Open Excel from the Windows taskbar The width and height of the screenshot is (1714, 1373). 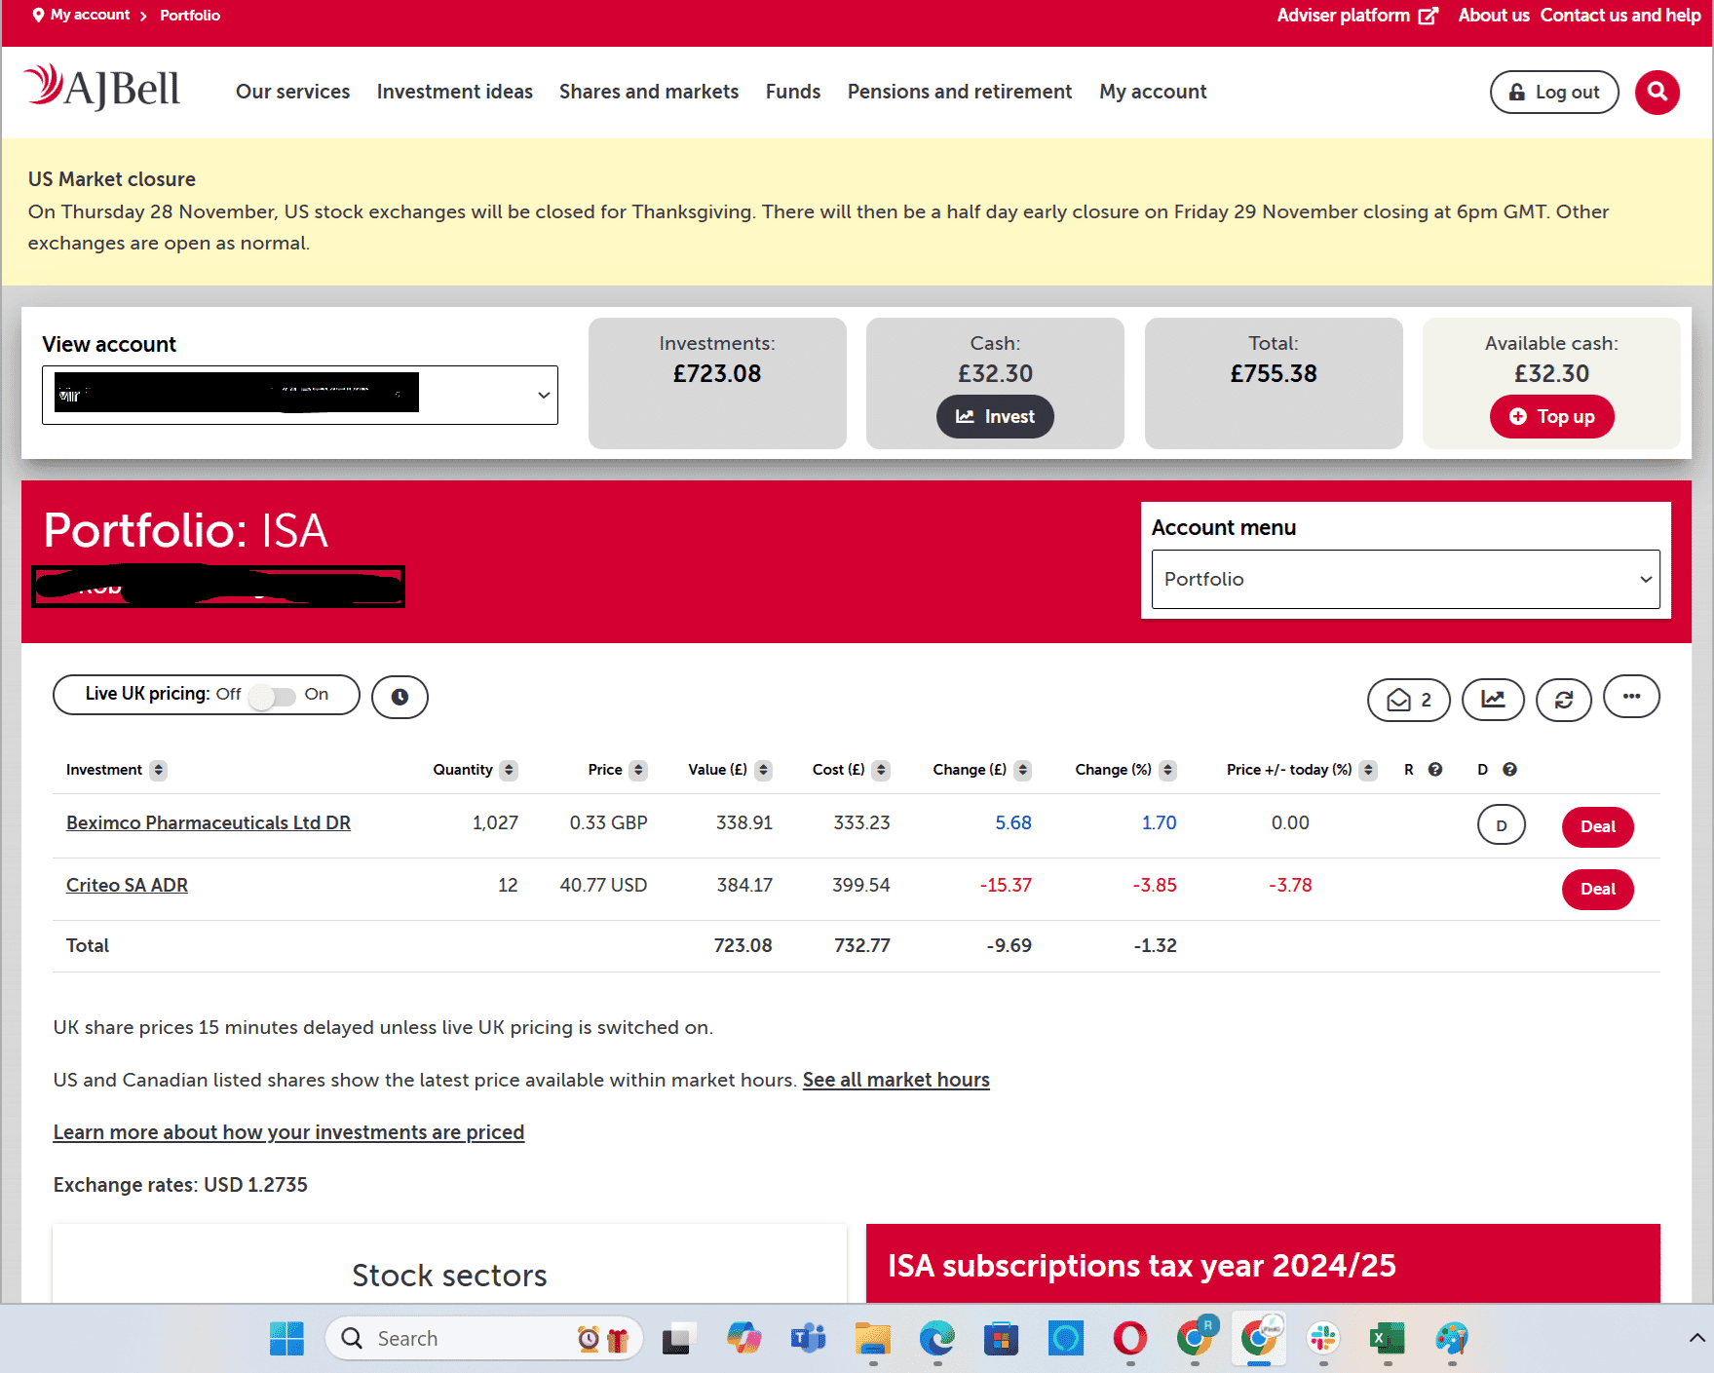[1387, 1339]
